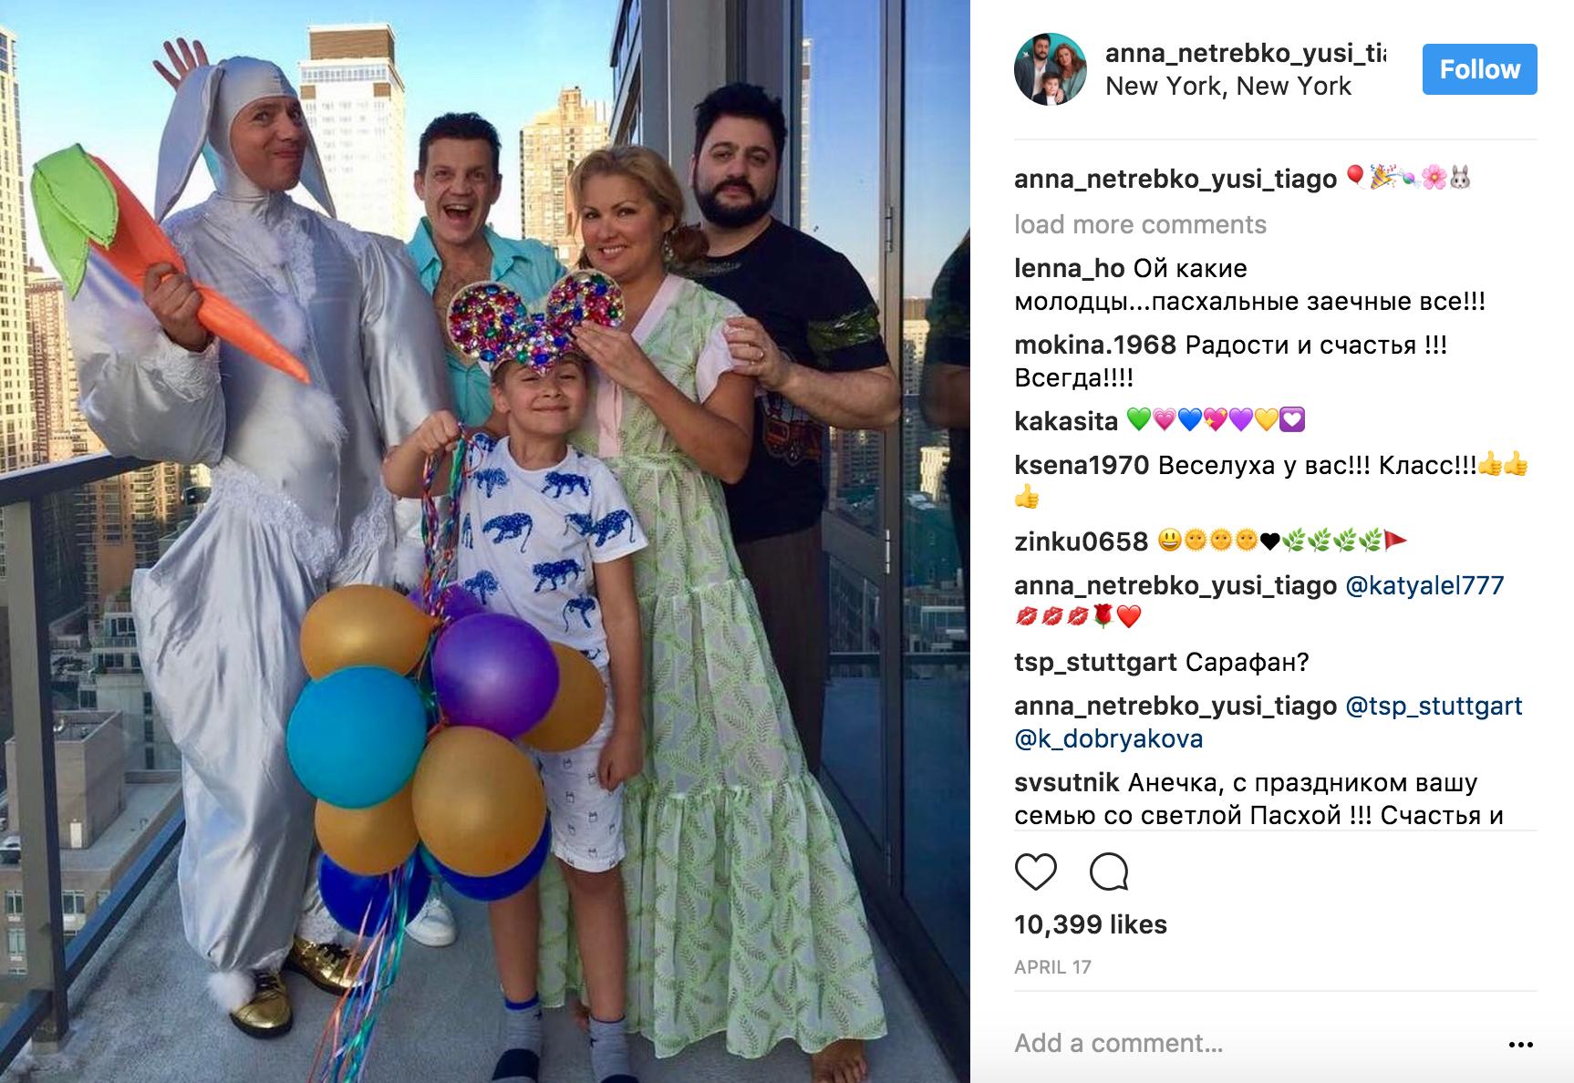Open the header username anna_netrebko_yusi_tiago

(1246, 53)
